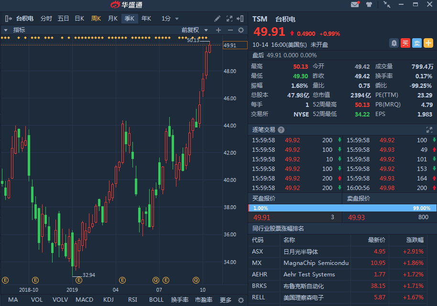Add TSM to watchlist plus button
The width and height of the screenshot is (437, 306).
[x=428, y=43]
